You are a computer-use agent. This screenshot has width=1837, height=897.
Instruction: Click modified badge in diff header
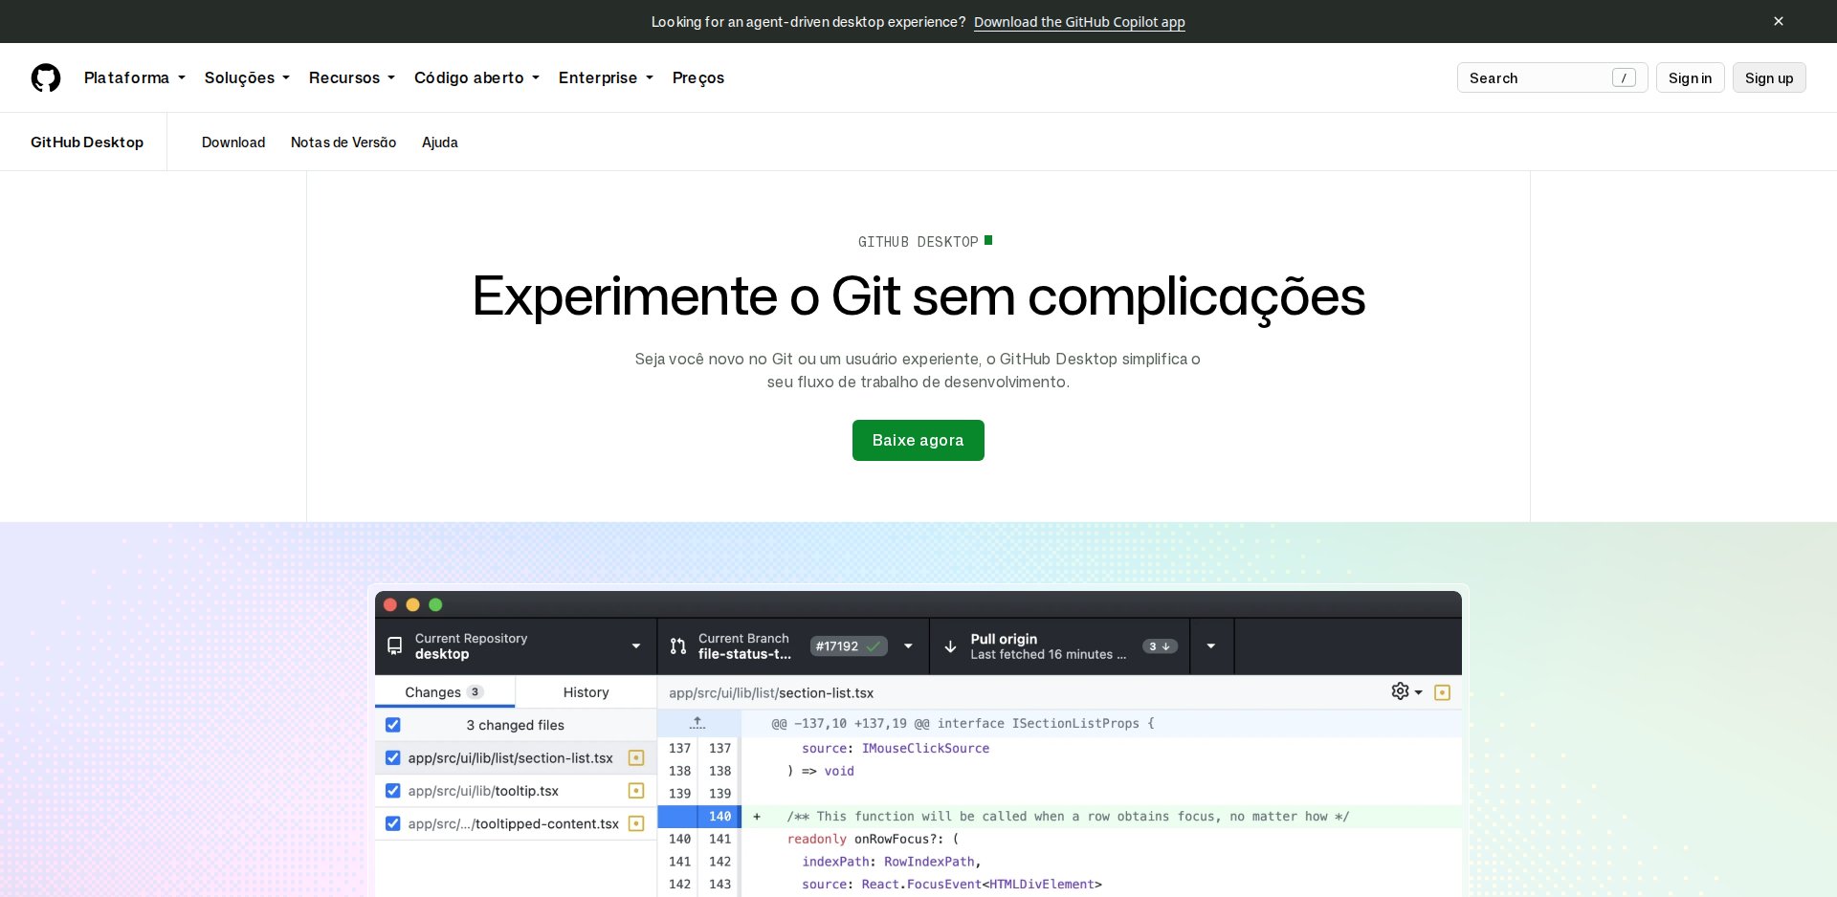pos(1443,692)
